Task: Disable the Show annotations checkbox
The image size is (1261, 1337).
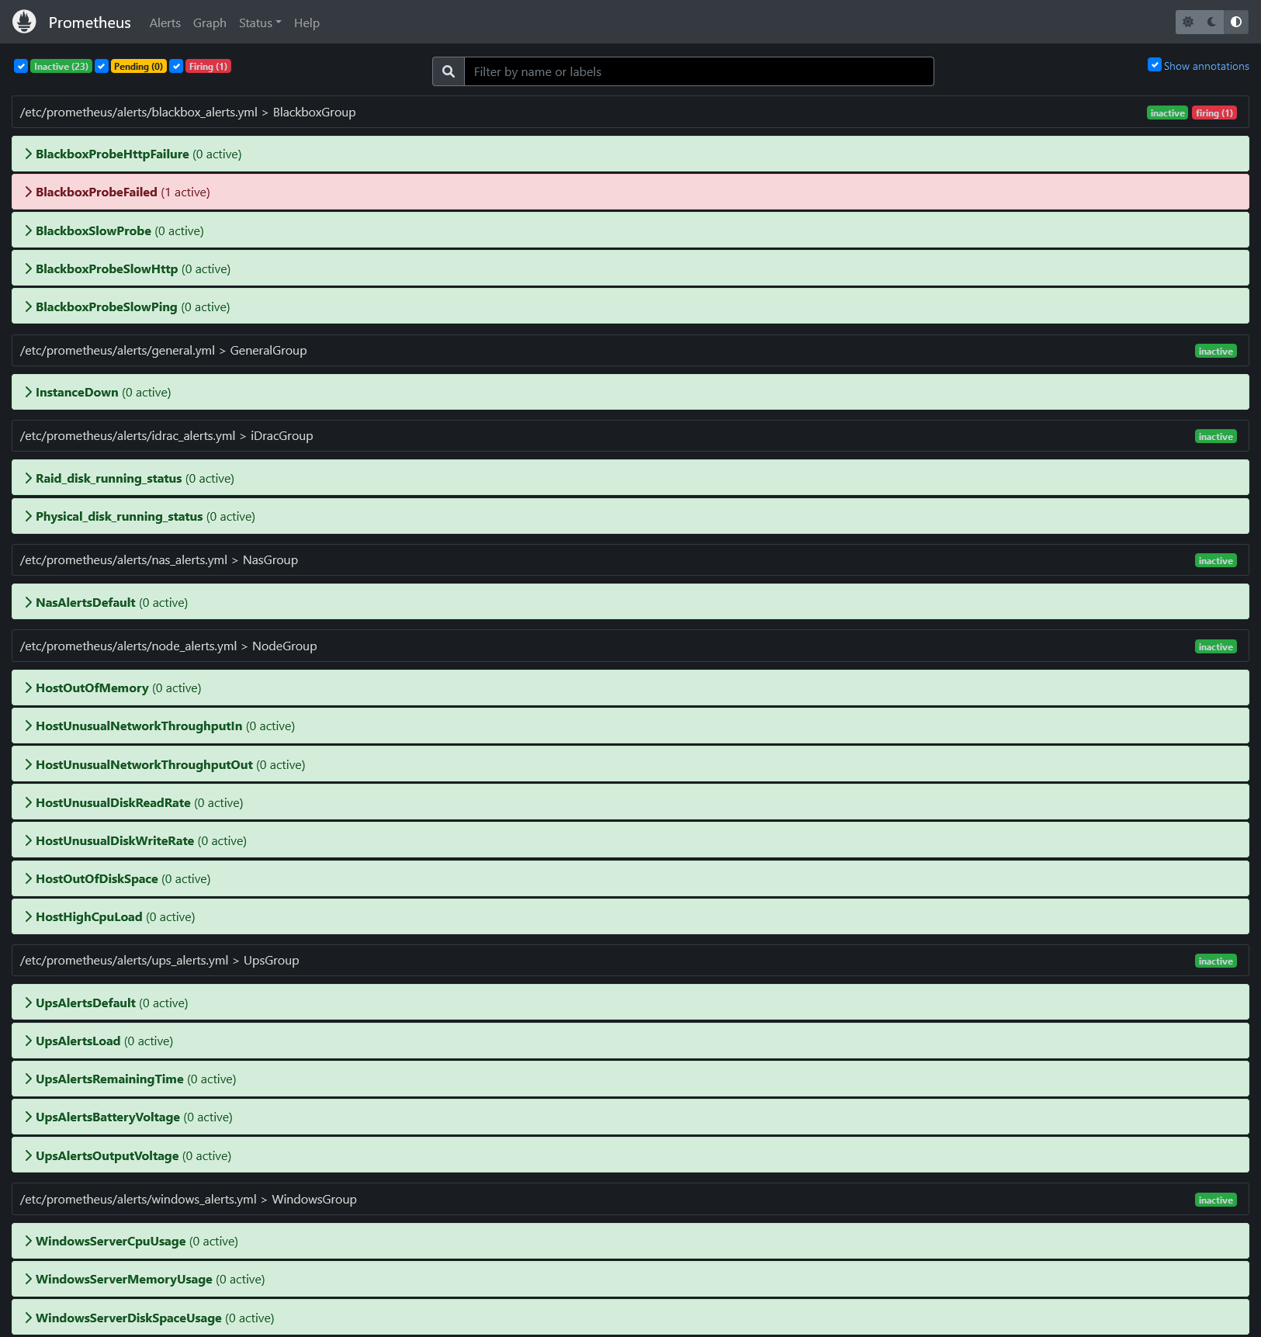Action: click(1155, 65)
